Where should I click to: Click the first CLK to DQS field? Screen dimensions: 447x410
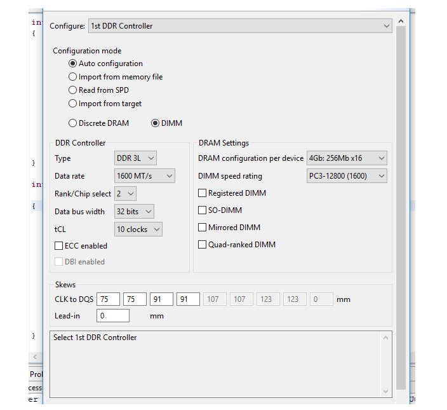108,299
